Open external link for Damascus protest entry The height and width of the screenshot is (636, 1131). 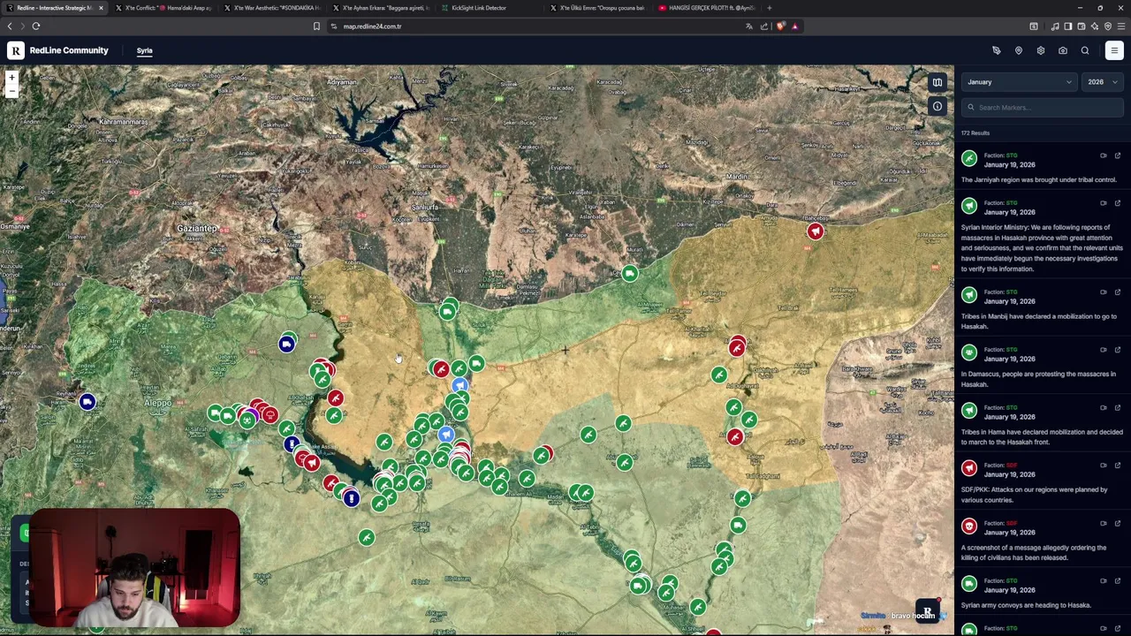1118,350
